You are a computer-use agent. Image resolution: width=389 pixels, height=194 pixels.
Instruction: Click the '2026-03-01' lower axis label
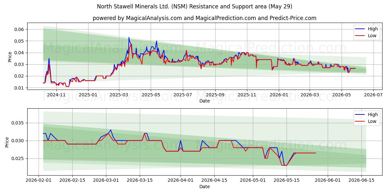coord(106,181)
